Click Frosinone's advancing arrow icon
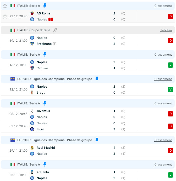The image size is (176, 181). point(55,44)
